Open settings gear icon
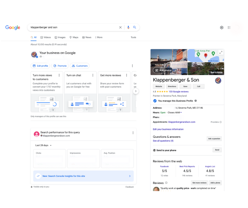The width and height of the screenshot is (248, 208). click(x=222, y=27)
